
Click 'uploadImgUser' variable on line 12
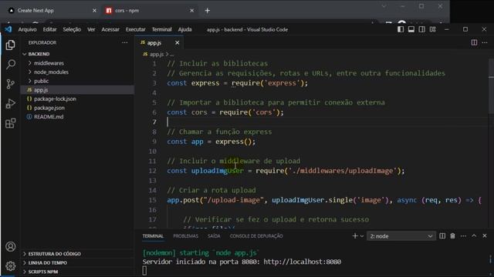[218, 171]
